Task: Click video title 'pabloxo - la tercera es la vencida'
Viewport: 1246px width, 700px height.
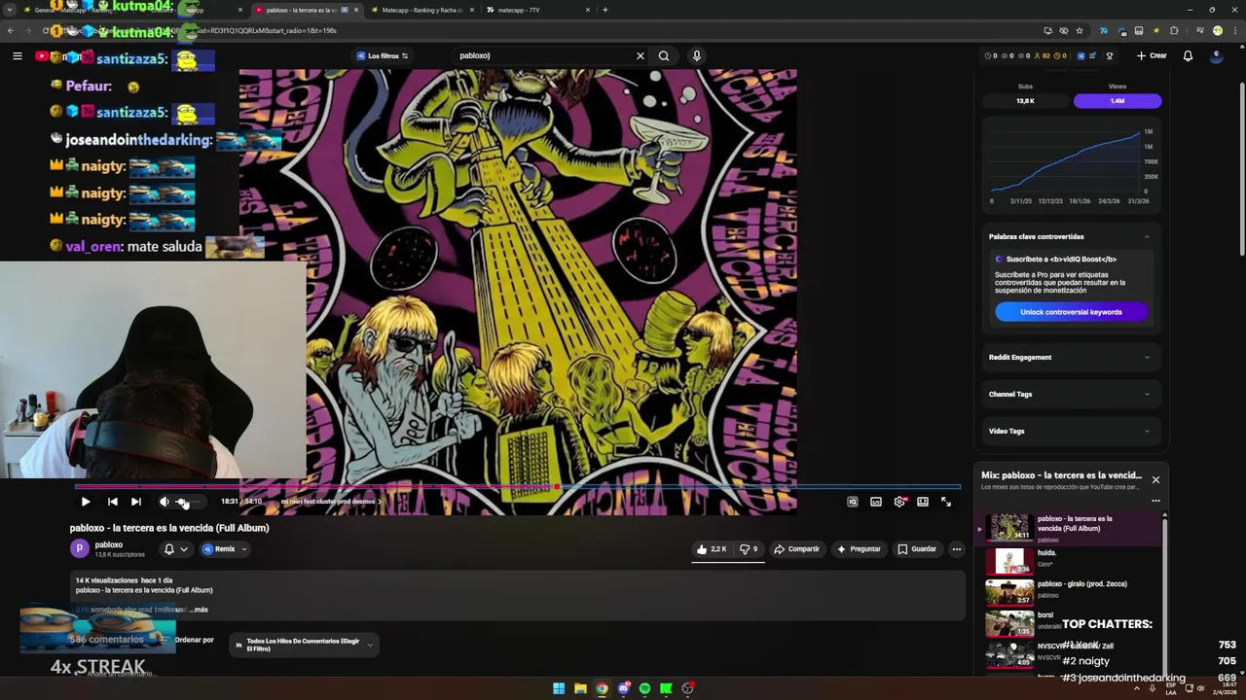Action: 169,528
